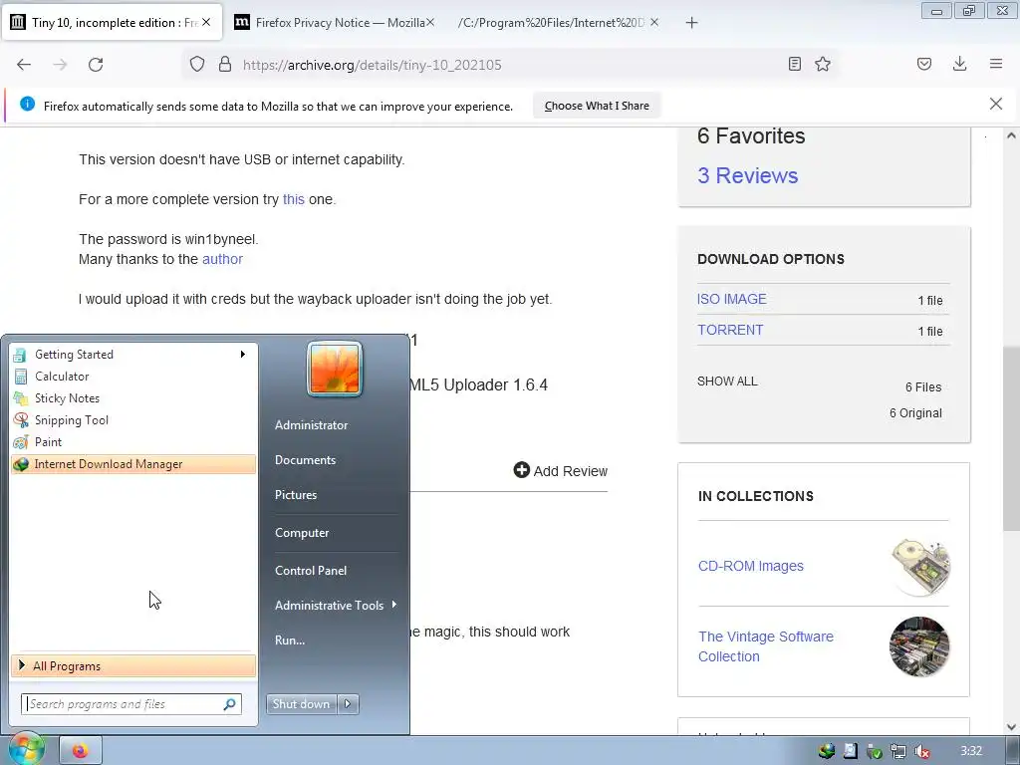Click the page scrollbar up arrow
The width and height of the screenshot is (1020, 765).
pos(1011,135)
